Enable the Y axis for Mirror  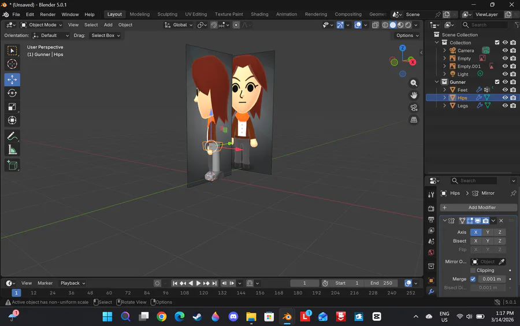pos(488,232)
